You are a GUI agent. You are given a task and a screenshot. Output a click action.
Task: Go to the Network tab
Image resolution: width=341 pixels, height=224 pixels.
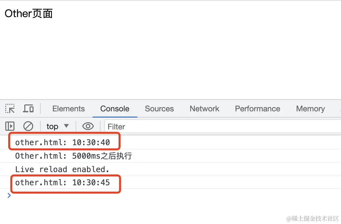(204, 109)
